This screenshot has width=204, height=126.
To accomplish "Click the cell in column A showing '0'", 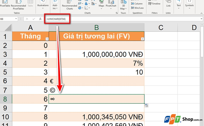I will tap(30, 45).
